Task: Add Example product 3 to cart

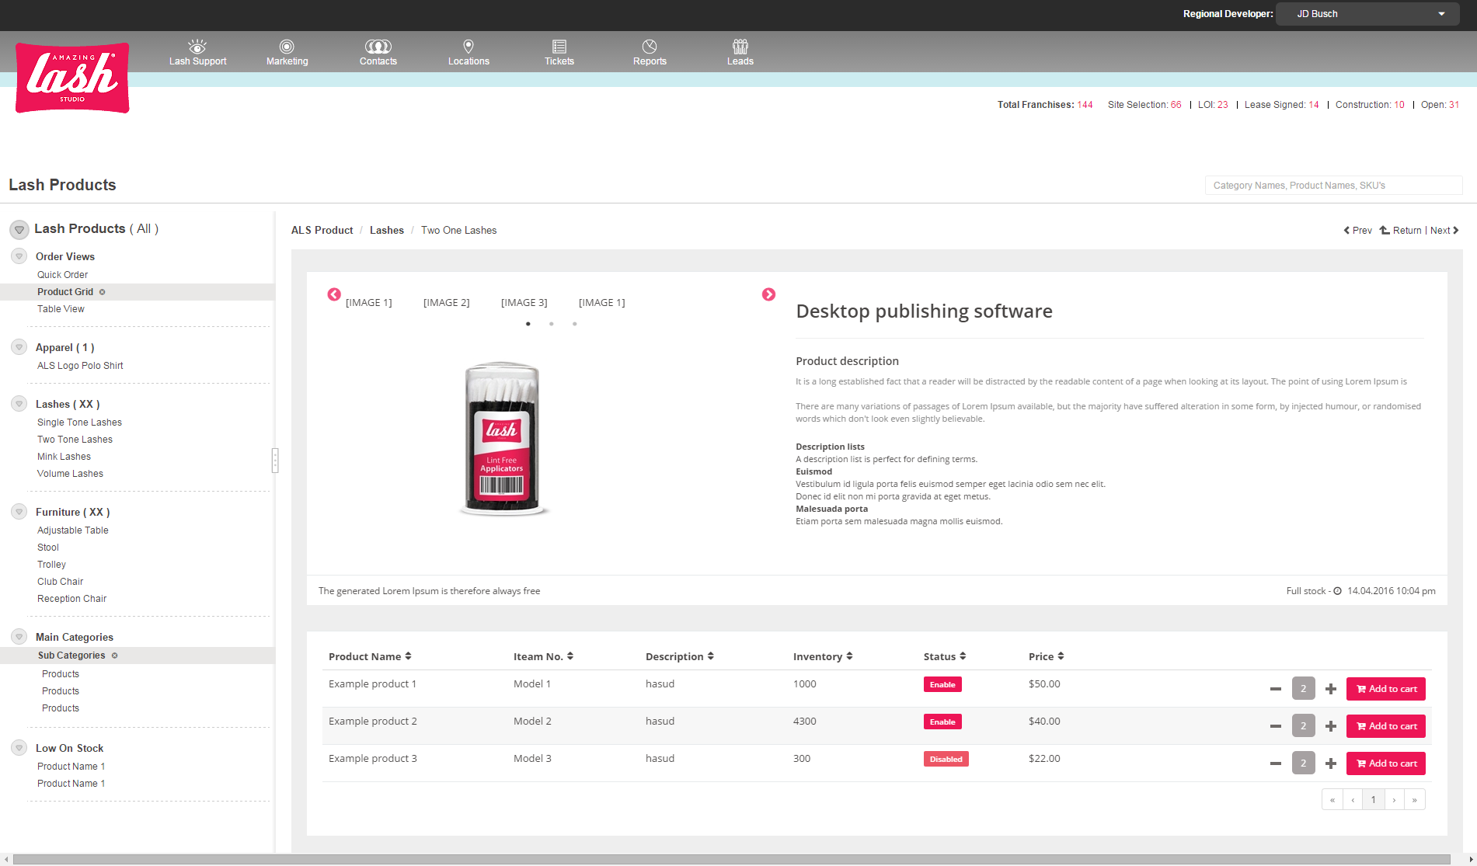Action: coord(1386,763)
